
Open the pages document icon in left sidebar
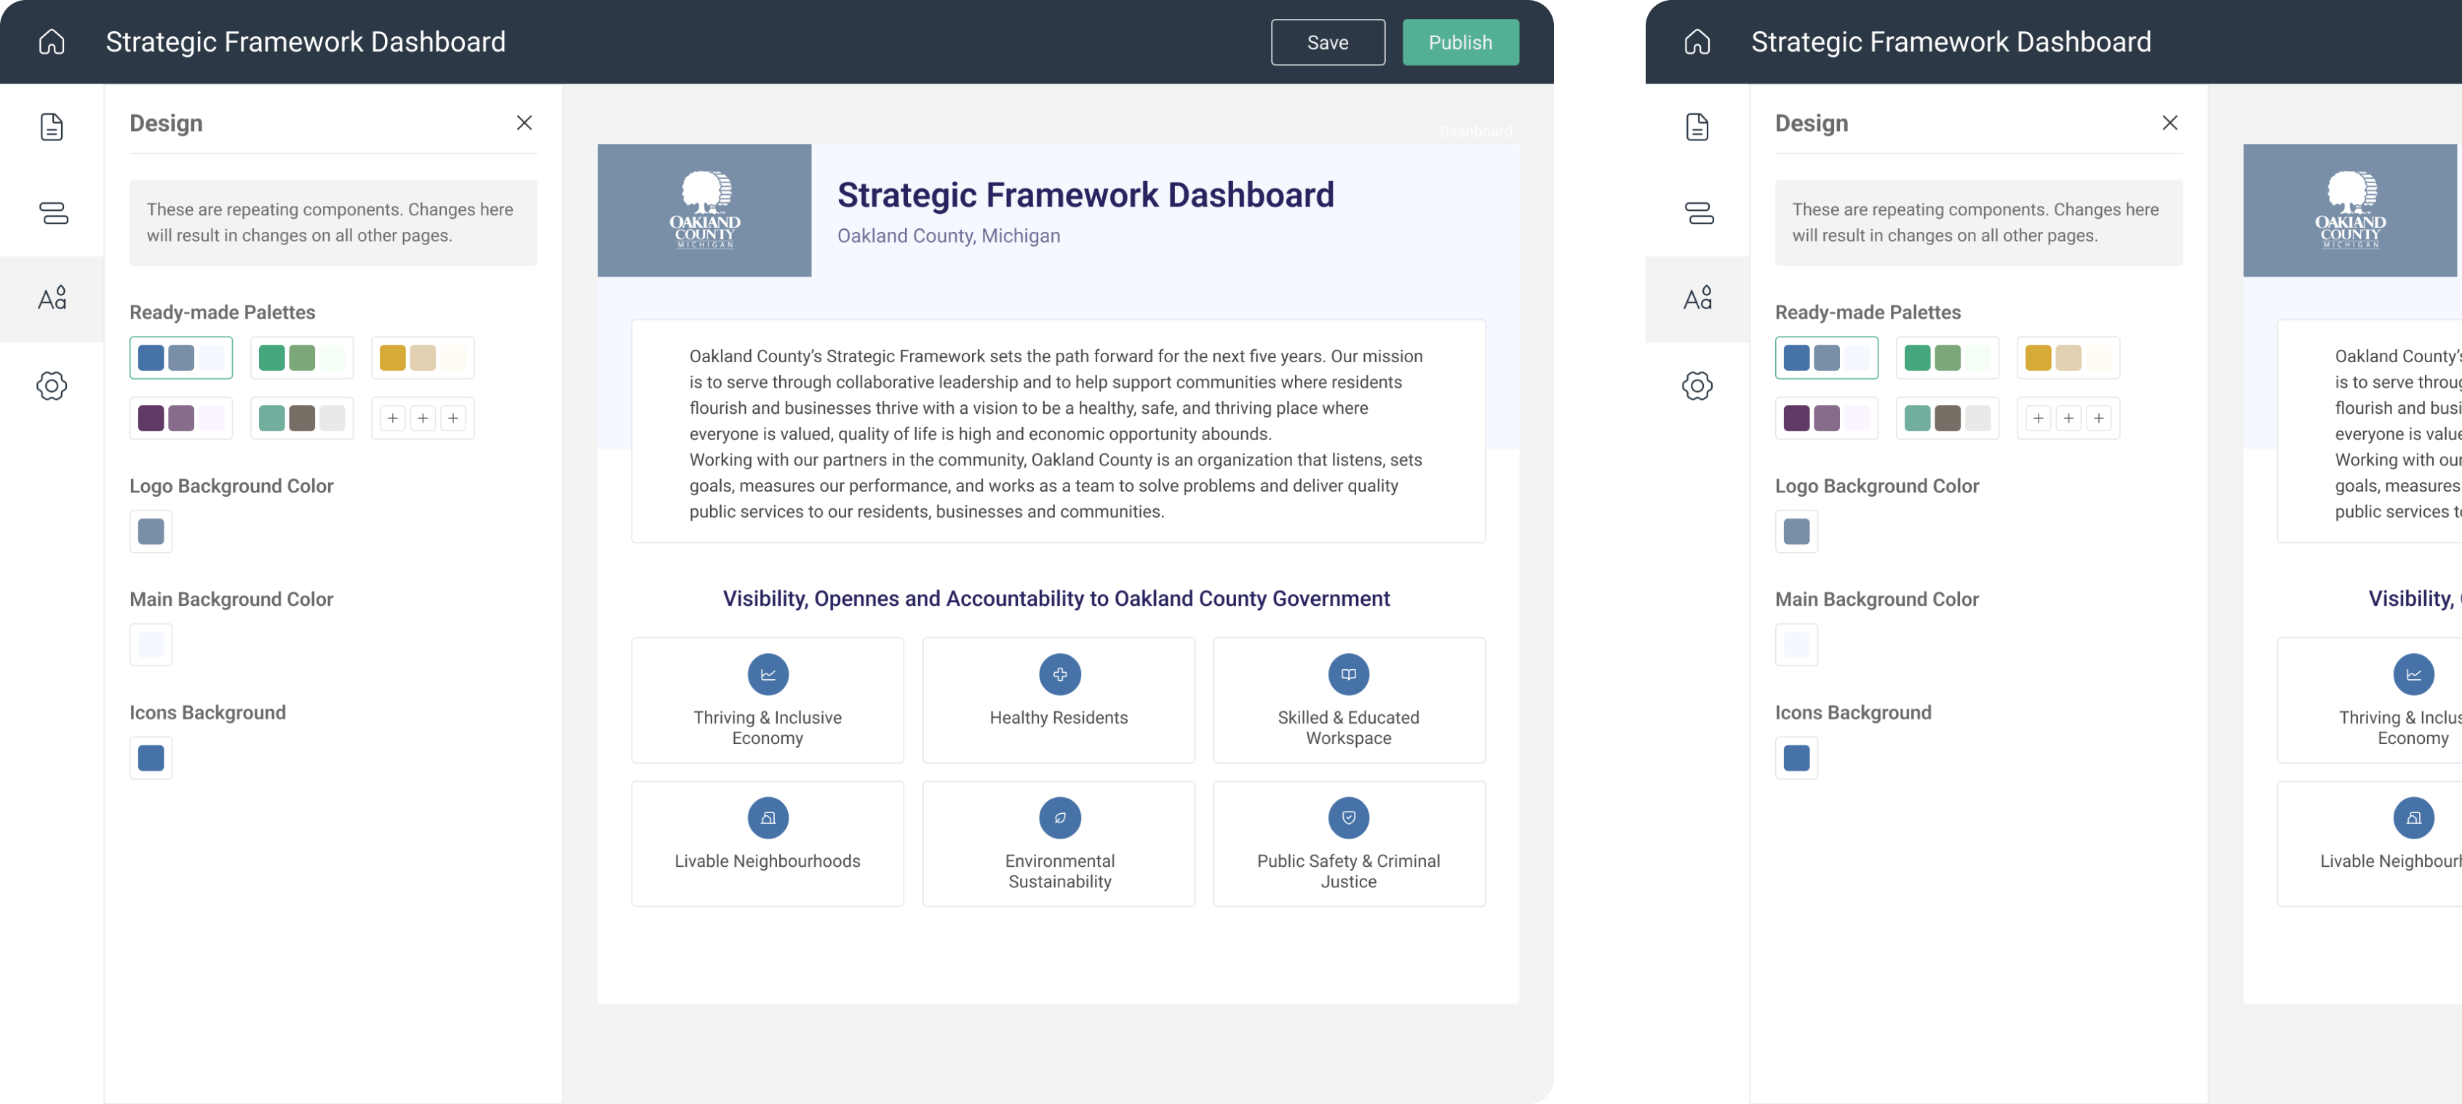pos(52,127)
